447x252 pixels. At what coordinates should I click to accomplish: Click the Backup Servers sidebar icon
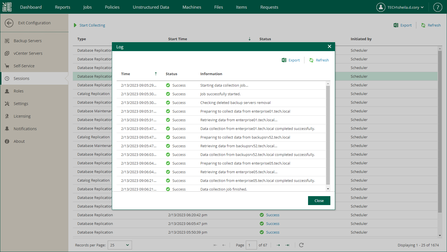click(x=7, y=41)
